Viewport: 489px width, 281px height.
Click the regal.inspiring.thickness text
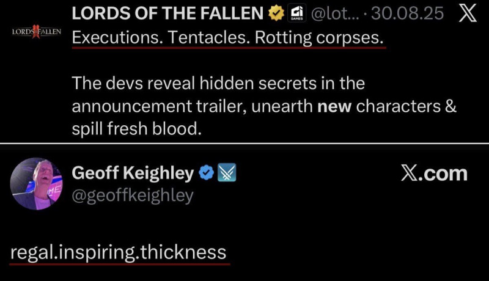(118, 252)
